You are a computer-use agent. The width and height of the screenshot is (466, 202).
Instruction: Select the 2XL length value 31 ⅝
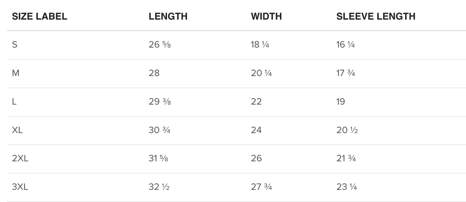[x=158, y=159]
